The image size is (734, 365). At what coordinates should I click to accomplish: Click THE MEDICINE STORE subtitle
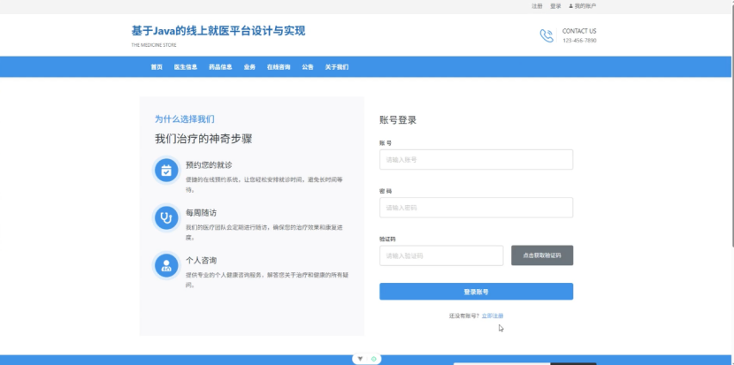pos(154,45)
